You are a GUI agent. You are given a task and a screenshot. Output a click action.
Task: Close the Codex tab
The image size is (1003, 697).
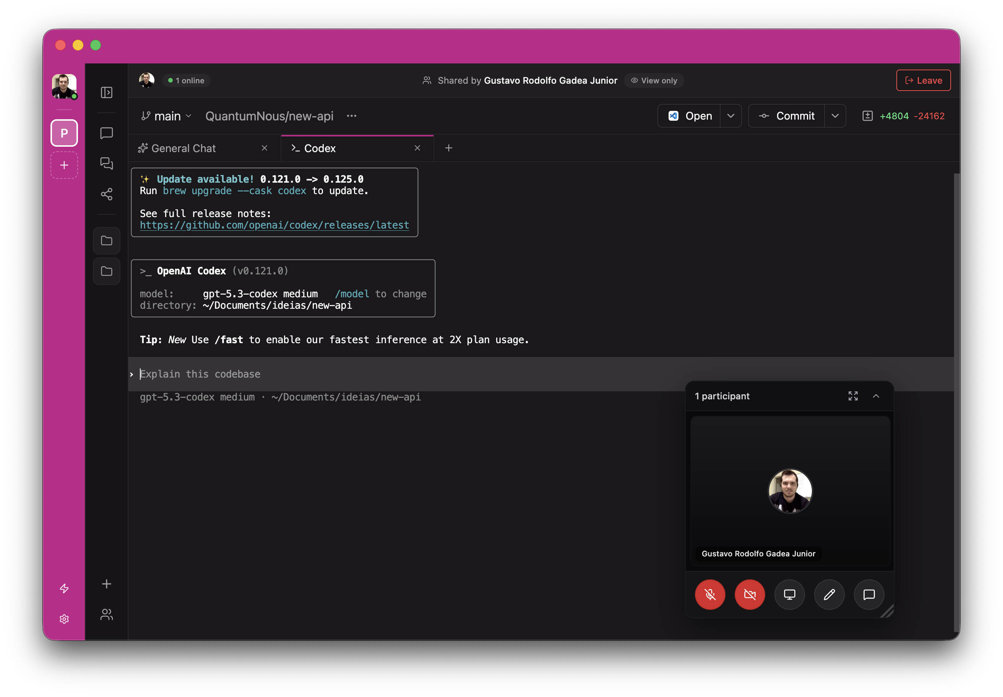418,148
